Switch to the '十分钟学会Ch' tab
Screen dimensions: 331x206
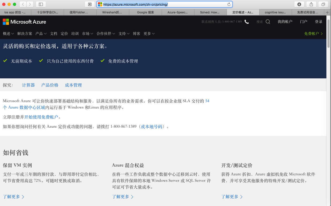[48, 12]
